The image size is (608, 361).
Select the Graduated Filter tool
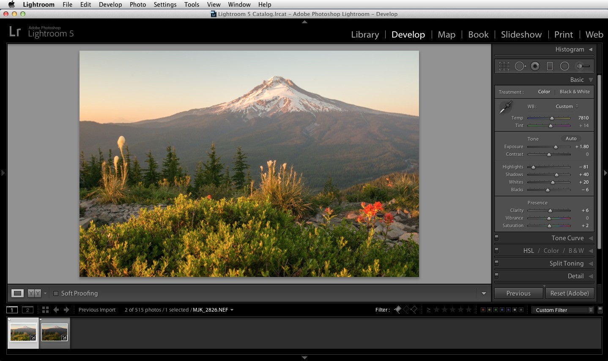tap(550, 66)
